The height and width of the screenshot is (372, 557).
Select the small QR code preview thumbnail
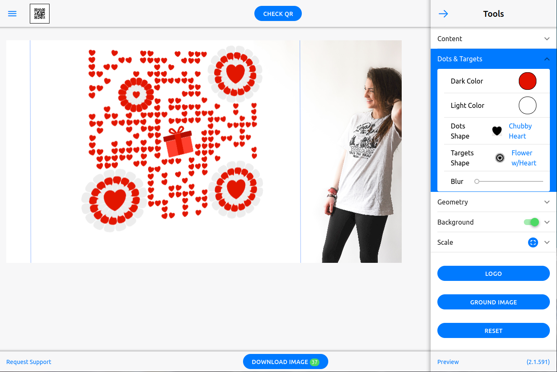point(39,13)
